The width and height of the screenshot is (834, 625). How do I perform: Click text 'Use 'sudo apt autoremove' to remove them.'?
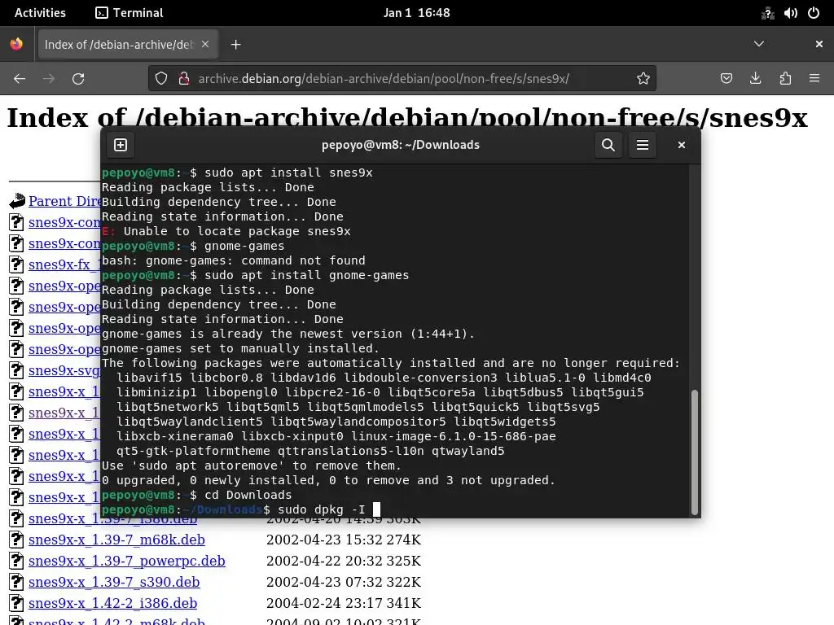pyautogui.click(x=251, y=465)
